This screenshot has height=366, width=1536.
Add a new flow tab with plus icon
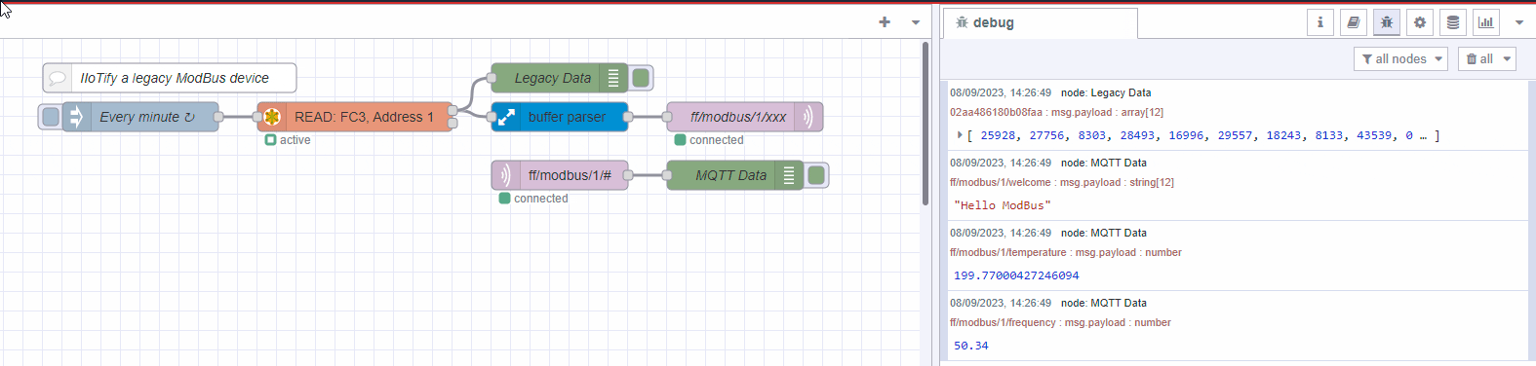click(x=884, y=21)
